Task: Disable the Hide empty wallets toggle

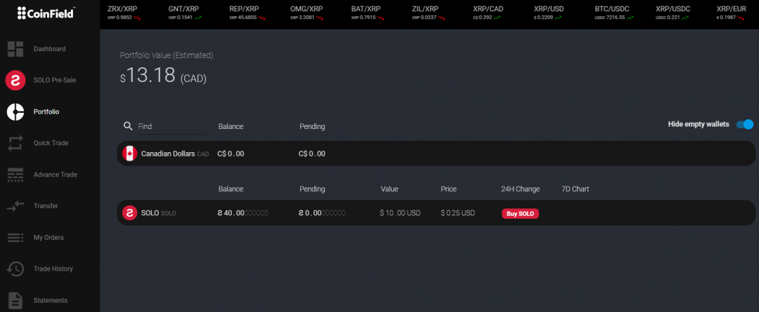Action: tap(744, 125)
